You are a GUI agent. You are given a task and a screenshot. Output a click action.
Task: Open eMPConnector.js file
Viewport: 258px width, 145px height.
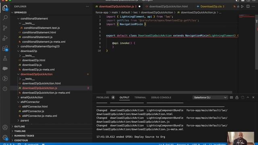33,111
